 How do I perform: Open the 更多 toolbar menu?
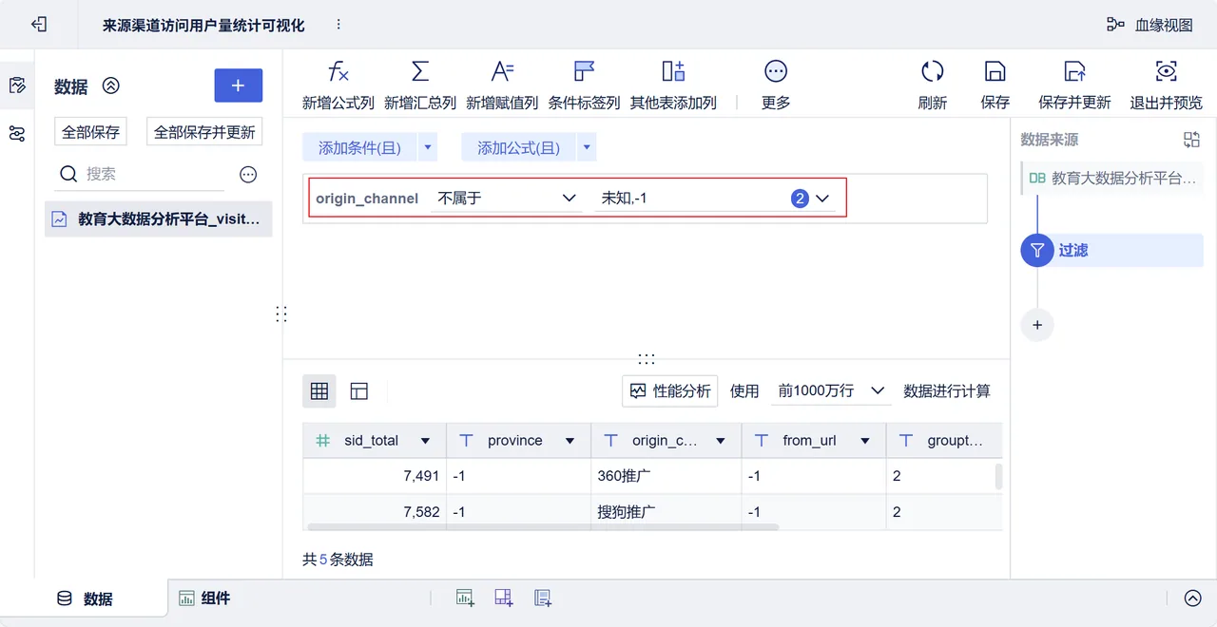pos(776,85)
